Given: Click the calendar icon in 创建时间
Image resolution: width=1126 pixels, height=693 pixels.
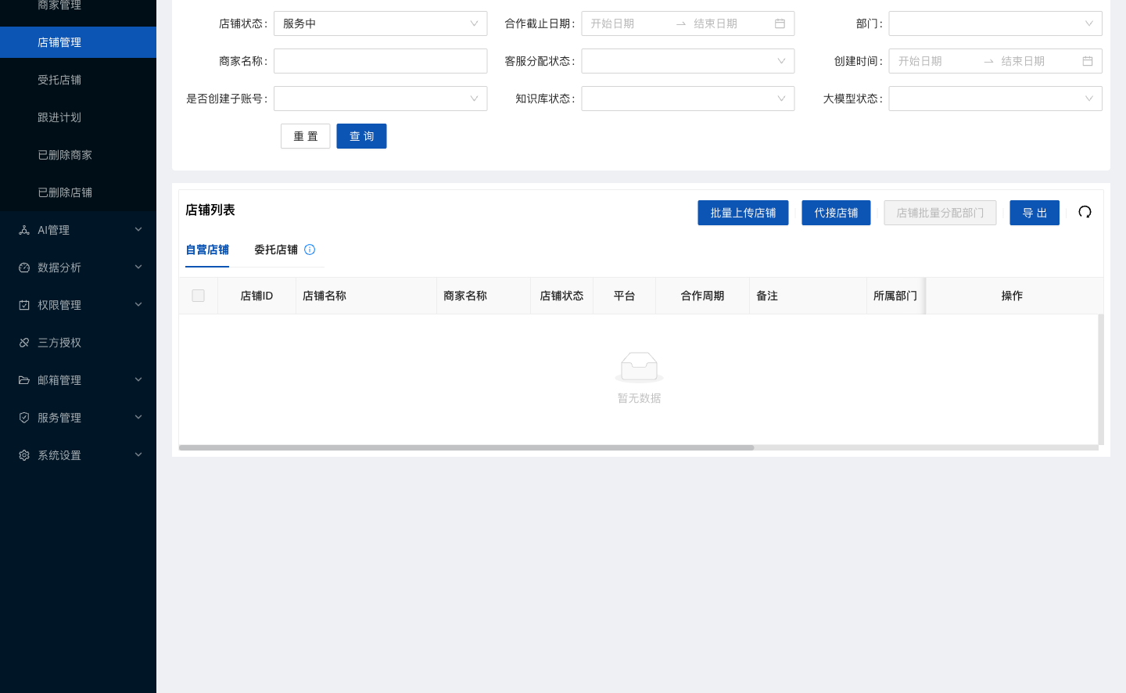Looking at the screenshot, I should tap(1088, 61).
